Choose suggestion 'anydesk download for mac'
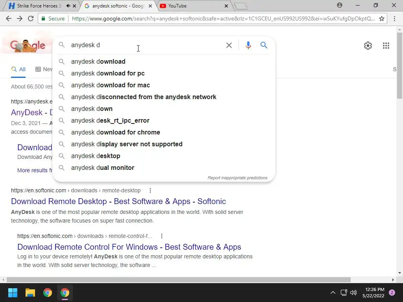403x302 pixels. coord(164,85)
